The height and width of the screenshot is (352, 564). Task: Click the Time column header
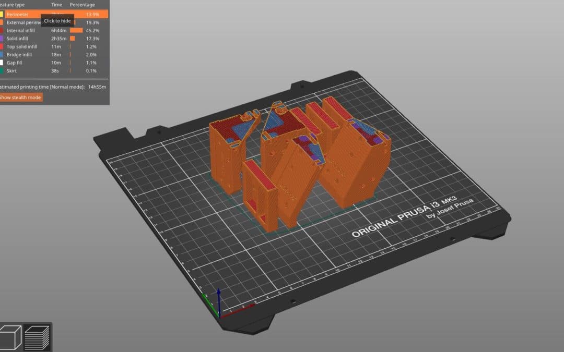click(56, 5)
